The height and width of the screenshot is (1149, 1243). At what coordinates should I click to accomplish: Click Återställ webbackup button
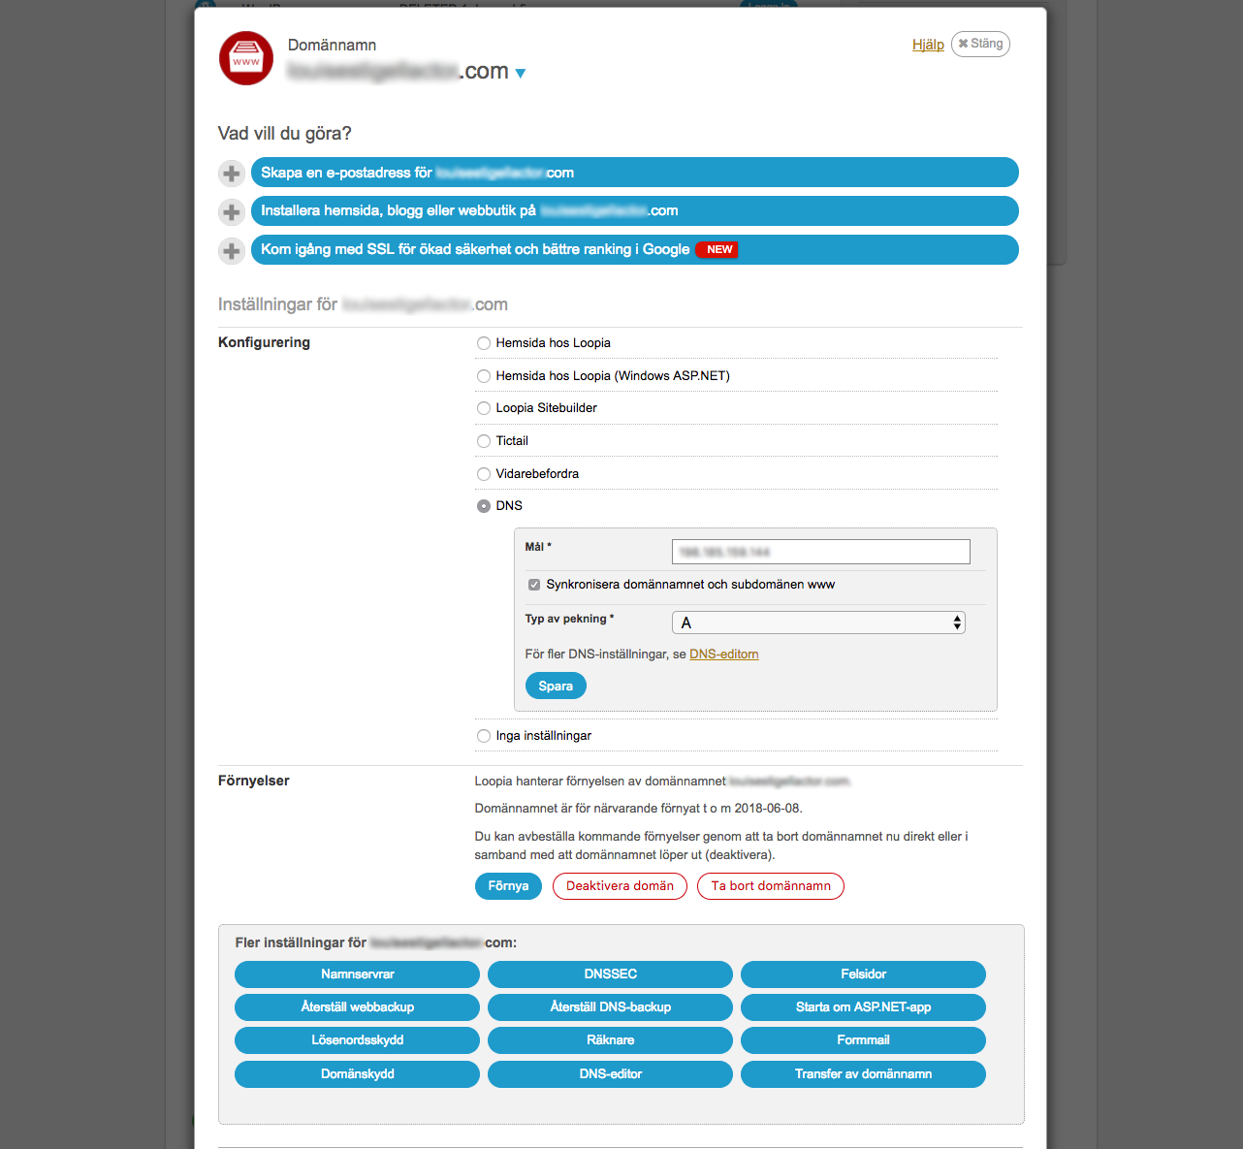pyautogui.click(x=357, y=1007)
